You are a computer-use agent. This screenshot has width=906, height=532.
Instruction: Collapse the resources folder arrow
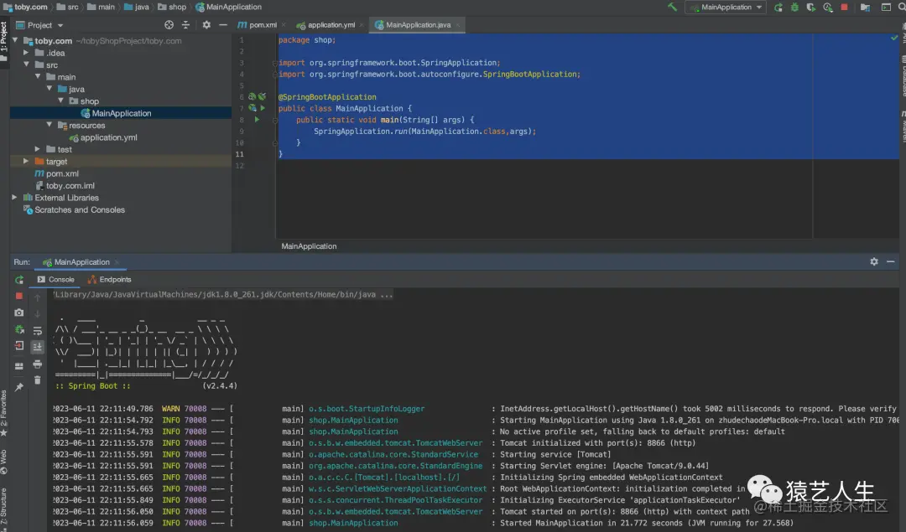click(x=49, y=125)
